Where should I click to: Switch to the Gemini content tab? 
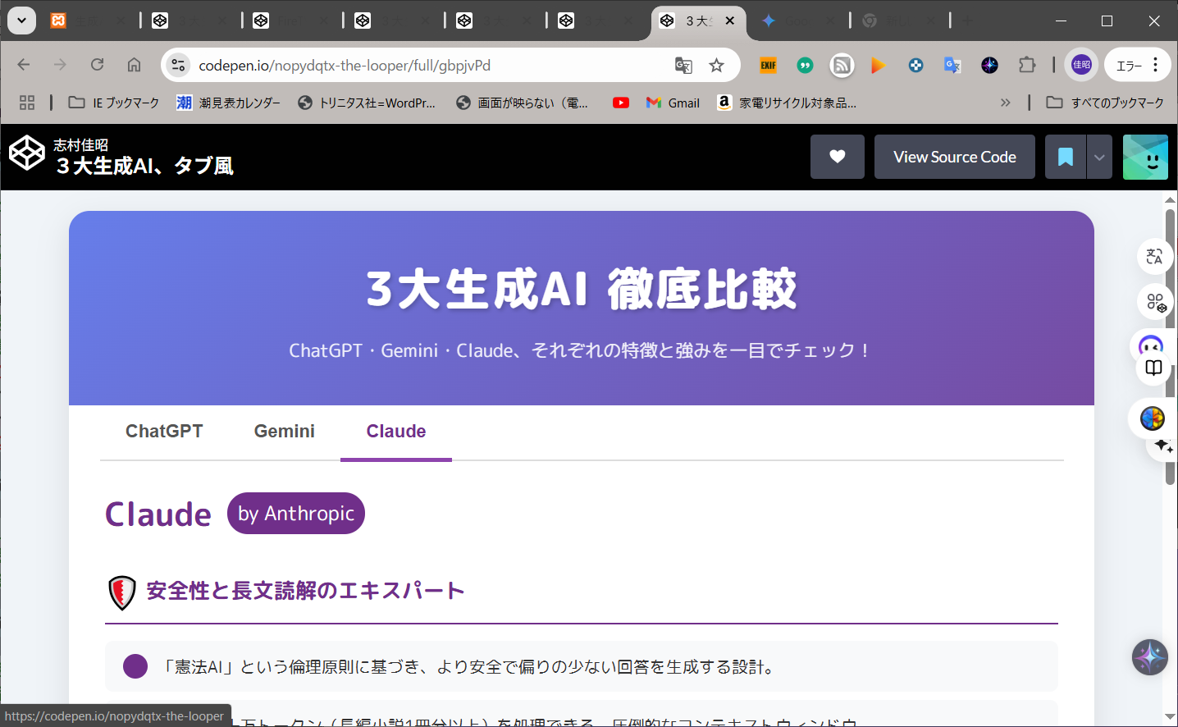285,432
